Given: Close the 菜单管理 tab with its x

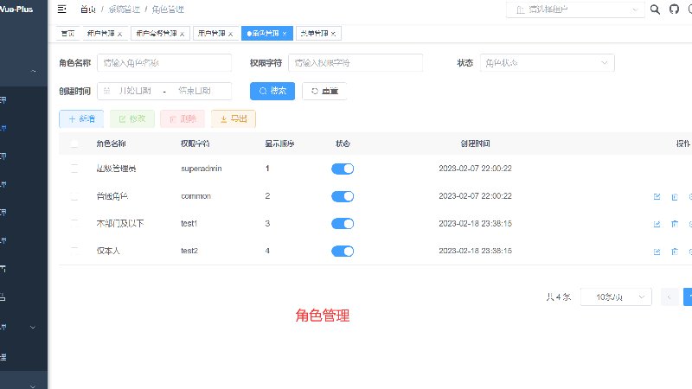Looking at the screenshot, I should click(x=333, y=34).
